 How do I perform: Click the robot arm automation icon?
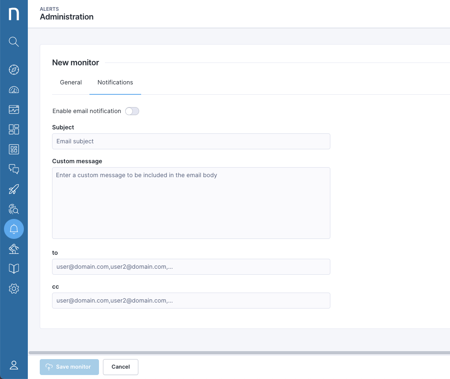click(14, 249)
